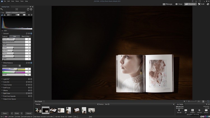210x118 pixels.
Task: Open the General group gear options
Action: [x=29, y=33]
